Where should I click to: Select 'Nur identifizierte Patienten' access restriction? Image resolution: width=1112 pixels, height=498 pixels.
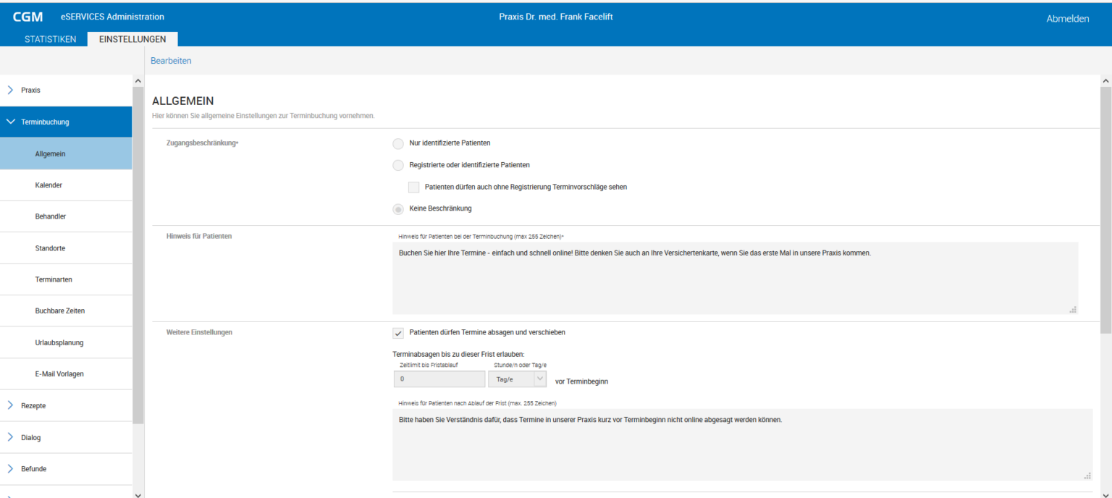(x=397, y=143)
